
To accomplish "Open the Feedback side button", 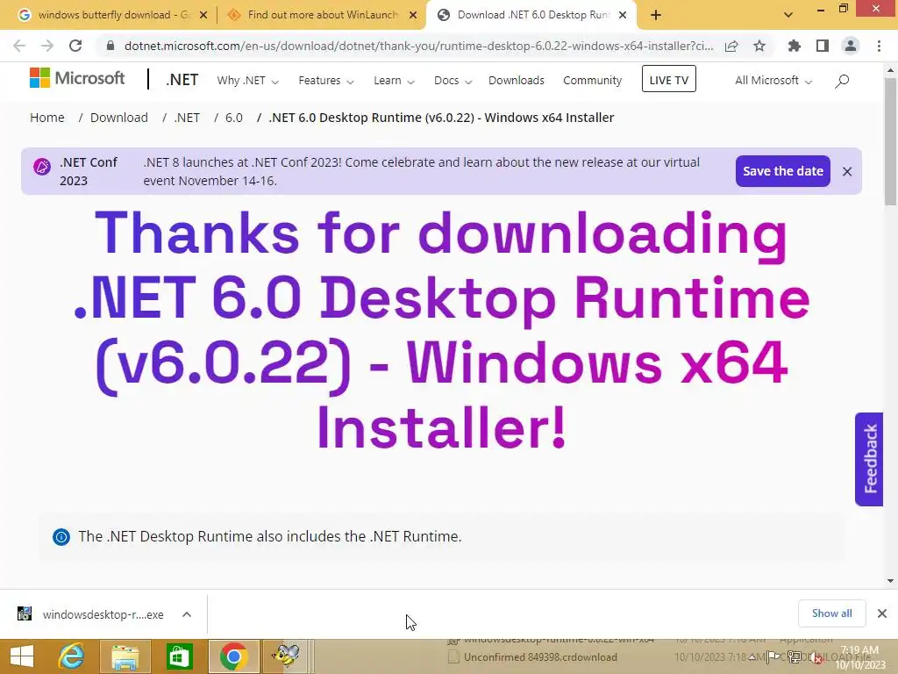I will (869, 459).
